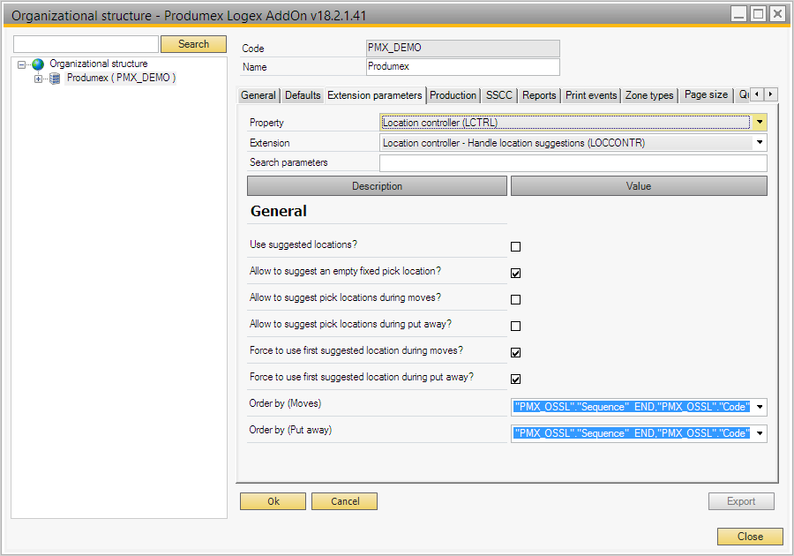Viewport: 794px width, 556px height.
Task: Minimize the Organizational structure window
Action: pyautogui.click(x=739, y=14)
